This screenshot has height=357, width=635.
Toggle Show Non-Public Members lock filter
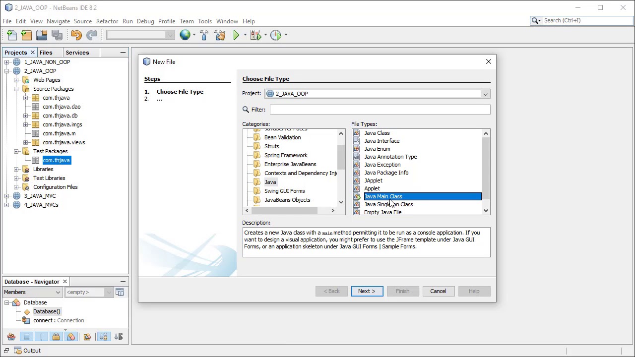(56, 337)
